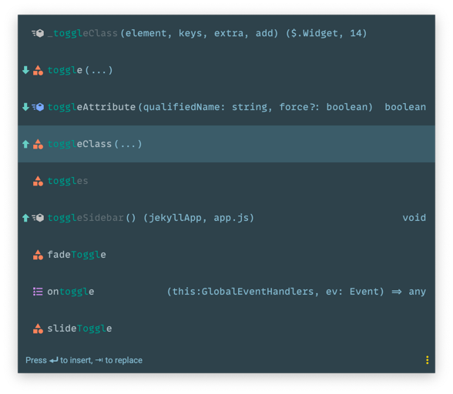The width and height of the screenshot is (453, 394).
Task: Choose the toggleAttribute completion entry
Action: [226, 107]
